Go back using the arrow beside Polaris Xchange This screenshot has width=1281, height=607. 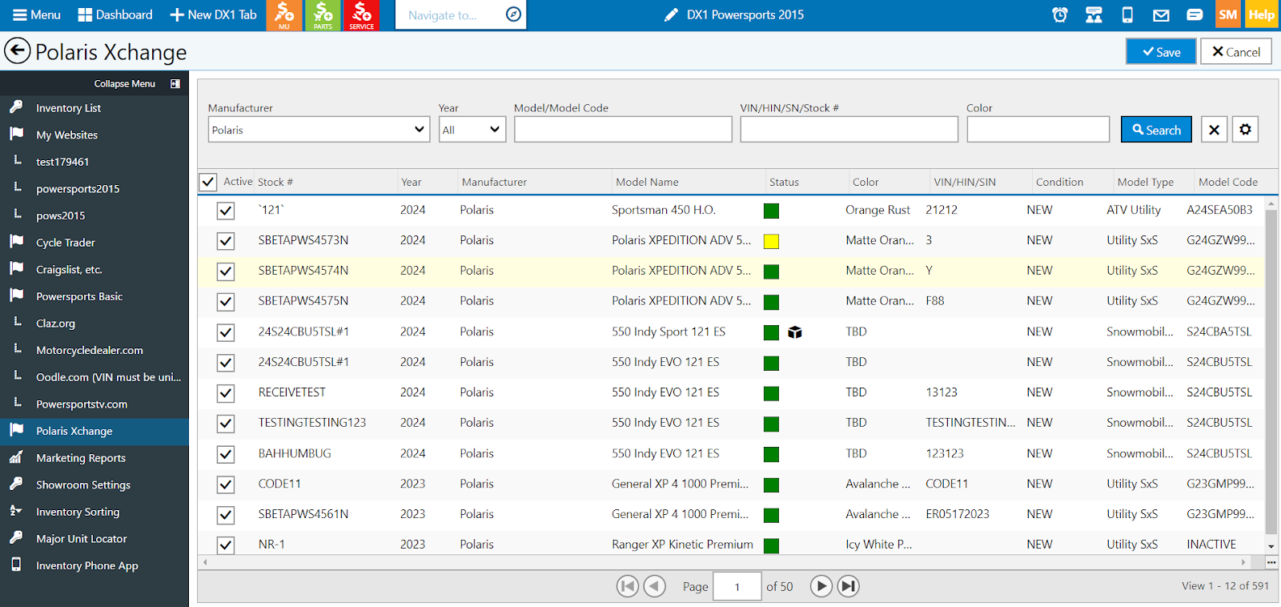point(17,51)
